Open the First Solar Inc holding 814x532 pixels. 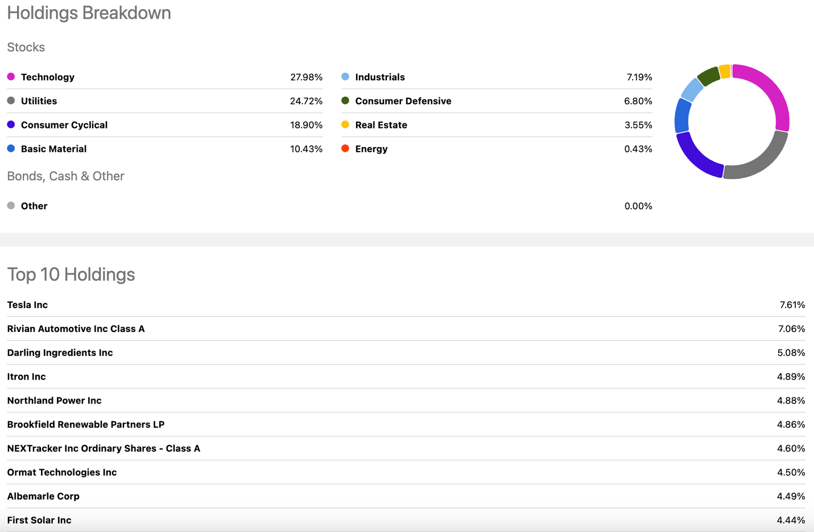point(39,519)
